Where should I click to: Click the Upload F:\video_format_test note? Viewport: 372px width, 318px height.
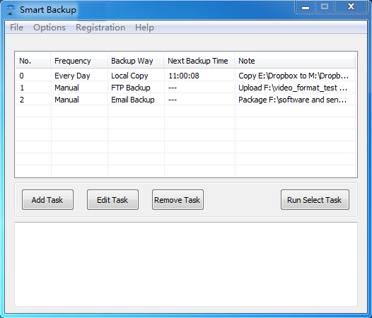click(x=293, y=88)
